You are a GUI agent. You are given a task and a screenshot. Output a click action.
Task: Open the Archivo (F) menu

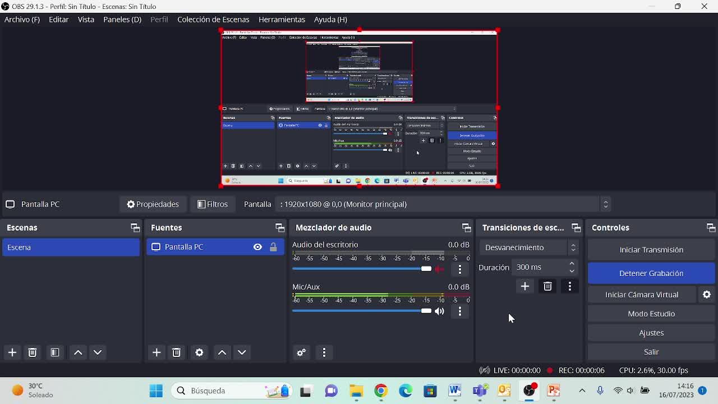click(x=22, y=19)
